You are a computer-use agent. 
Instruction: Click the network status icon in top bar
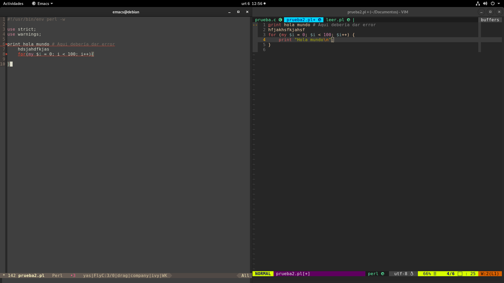point(478,3)
